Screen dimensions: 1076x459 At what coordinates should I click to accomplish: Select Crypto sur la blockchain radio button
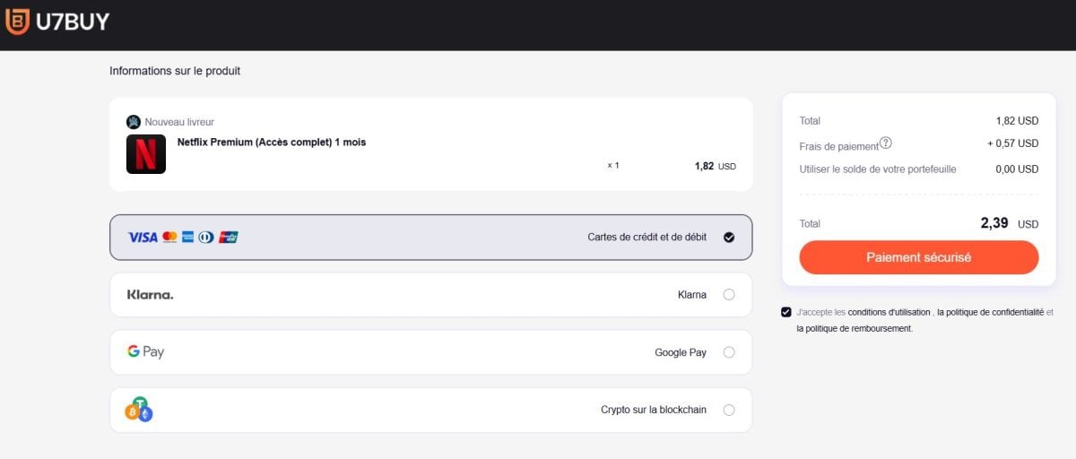729,410
